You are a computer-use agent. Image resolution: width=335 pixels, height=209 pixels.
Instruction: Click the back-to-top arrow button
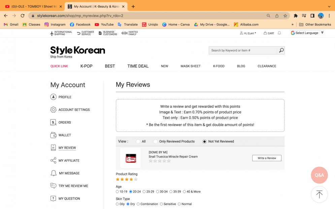click(x=319, y=195)
